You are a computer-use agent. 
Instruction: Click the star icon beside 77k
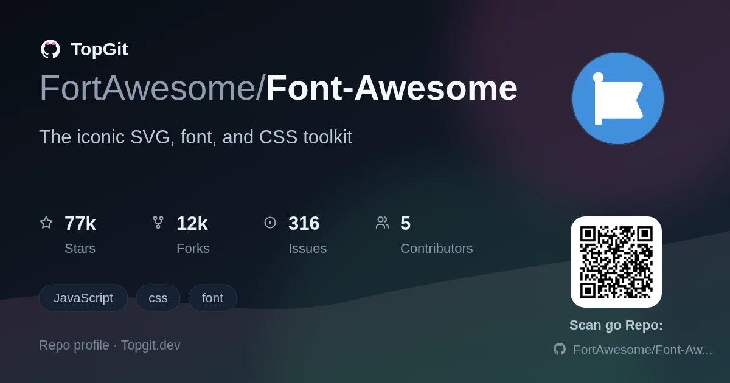pyautogui.click(x=46, y=223)
